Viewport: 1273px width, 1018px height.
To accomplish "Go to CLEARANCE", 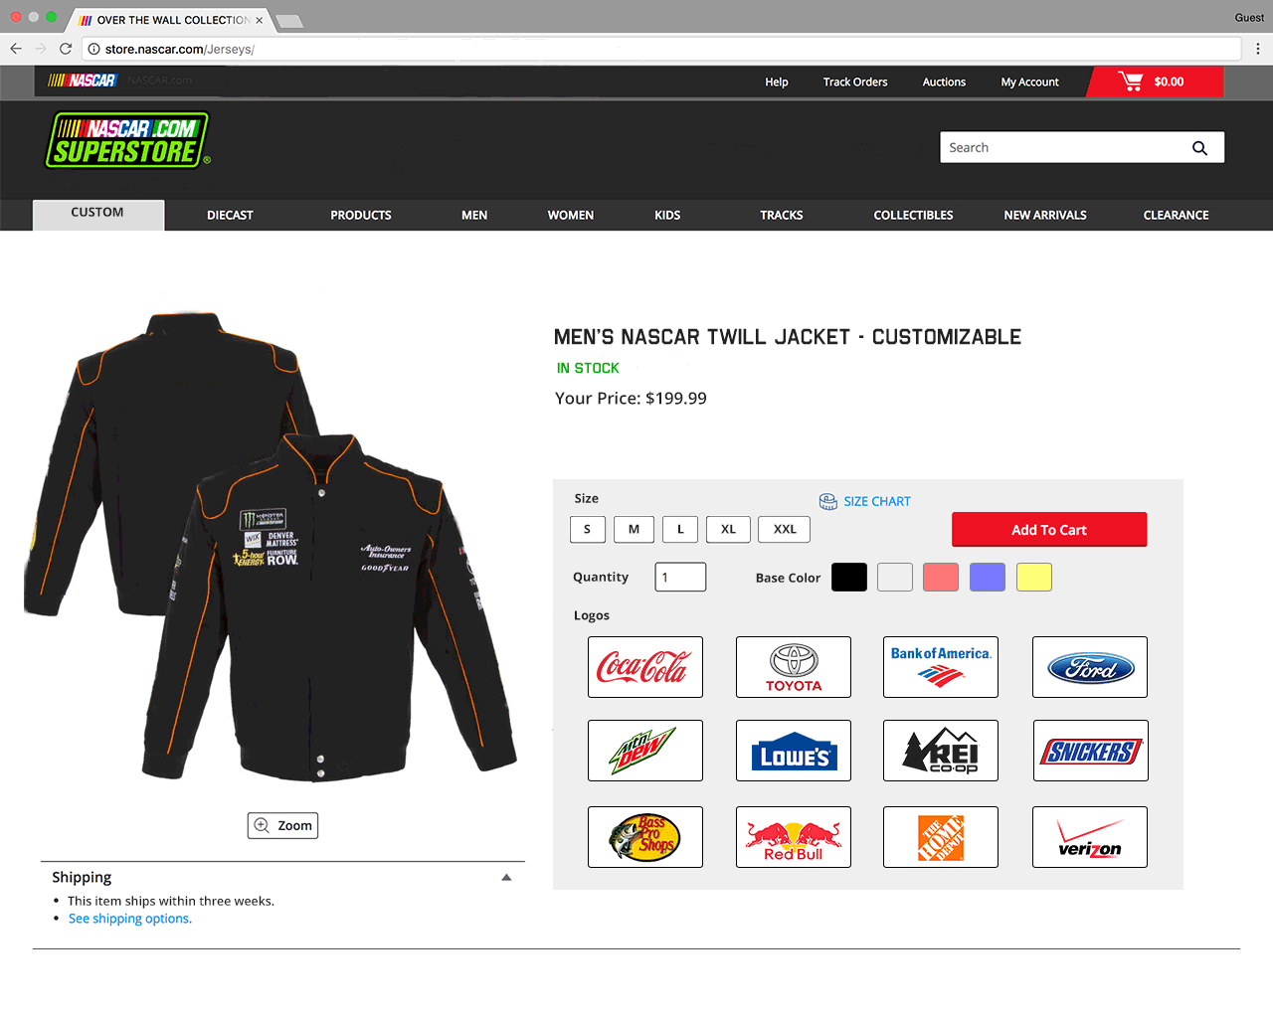I will click(x=1177, y=215).
